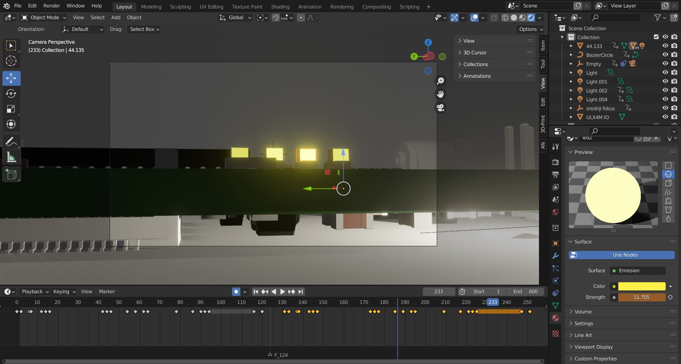Select the Move tool in toolbar
This screenshot has width=681, height=364.
pyautogui.click(x=11, y=78)
